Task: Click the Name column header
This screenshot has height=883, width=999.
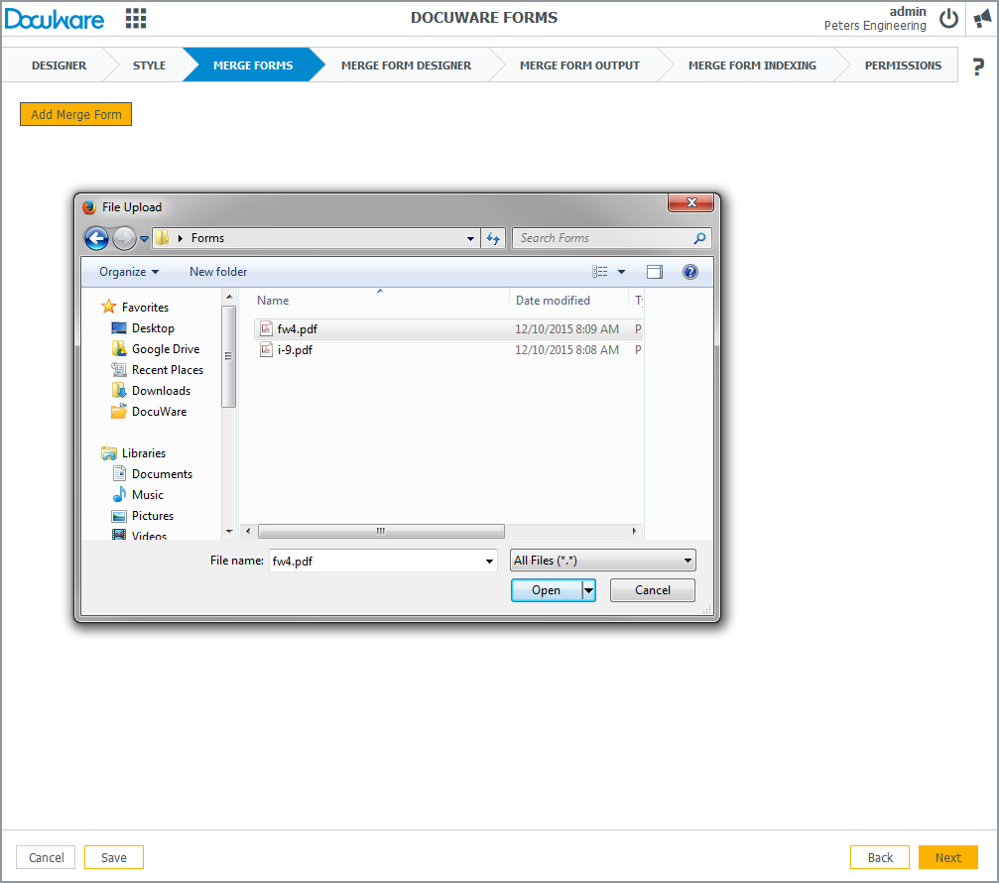Action: [x=273, y=301]
